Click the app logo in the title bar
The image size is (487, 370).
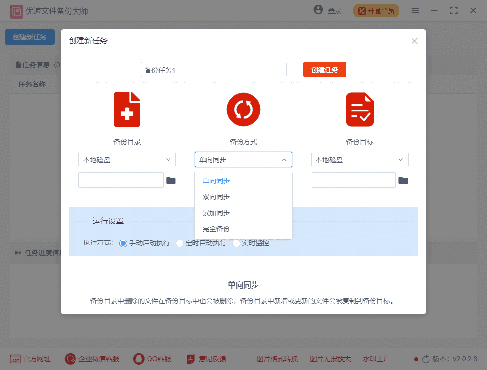pos(16,11)
